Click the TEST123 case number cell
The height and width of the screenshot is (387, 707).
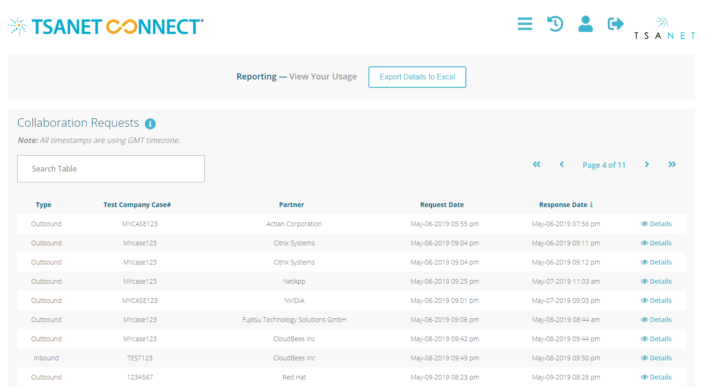140,358
